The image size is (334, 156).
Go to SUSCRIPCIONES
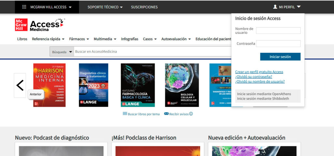pyautogui.click(x=144, y=7)
